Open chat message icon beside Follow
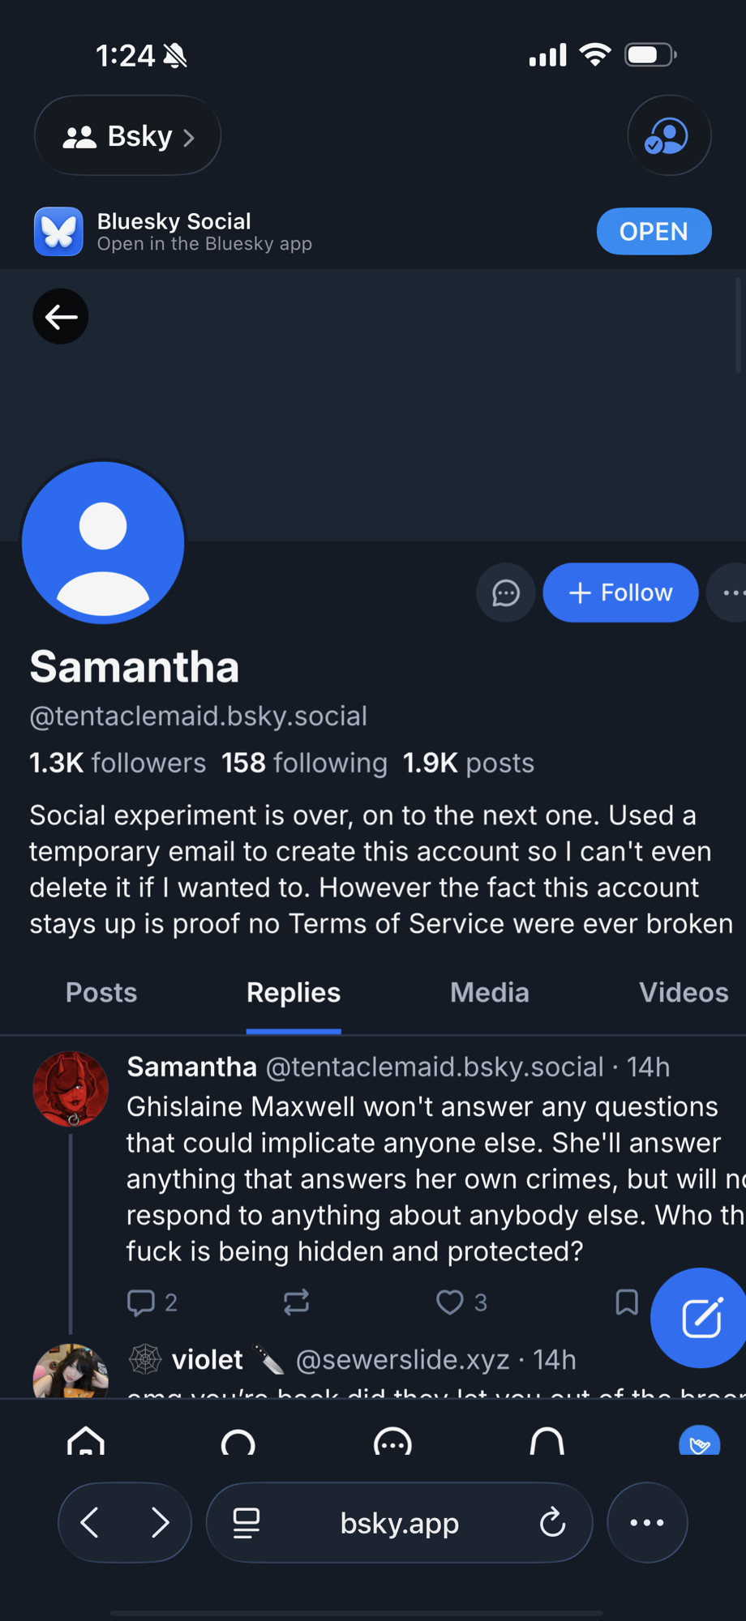 click(506, 593)
